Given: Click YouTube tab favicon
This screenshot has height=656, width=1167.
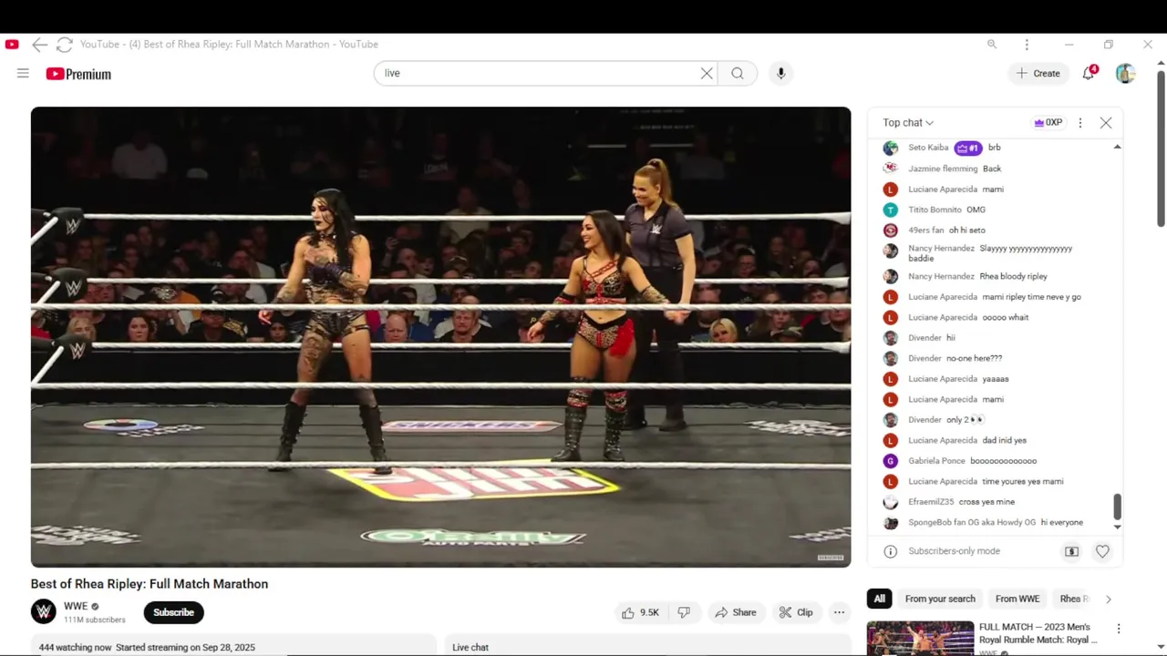Looking at the screenshot, I should [12, 44].
